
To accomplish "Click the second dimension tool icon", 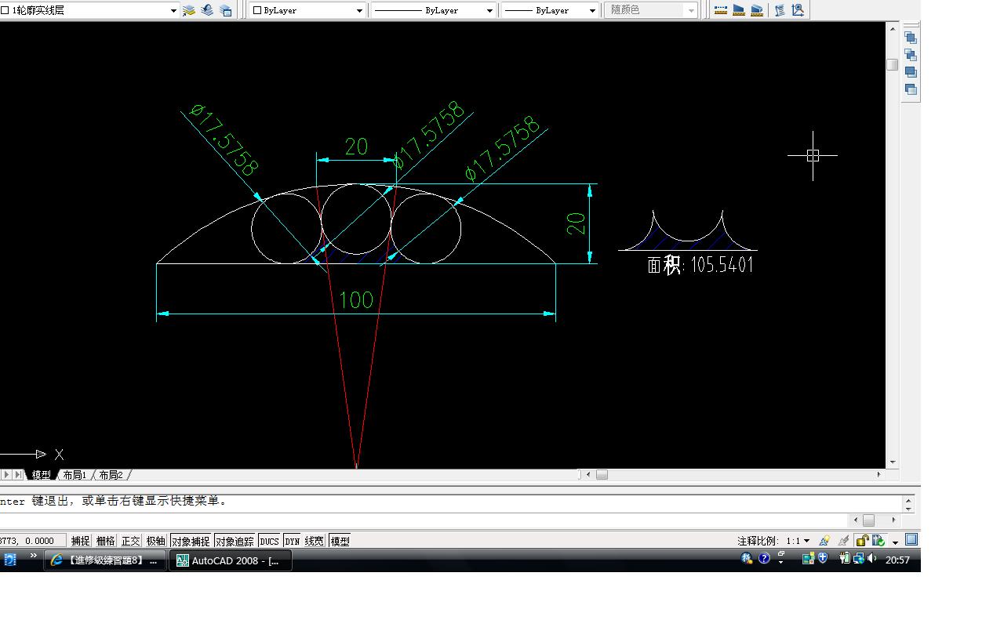I will [739, 10].
